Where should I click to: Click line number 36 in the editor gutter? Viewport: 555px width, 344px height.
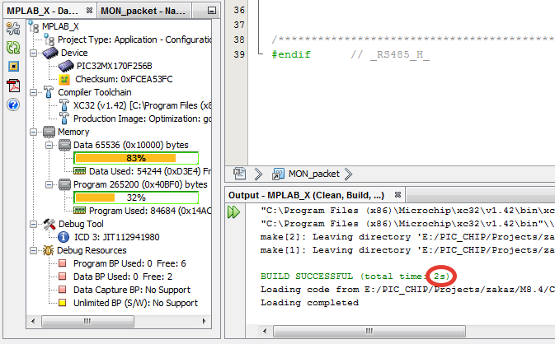pos(239,10)
